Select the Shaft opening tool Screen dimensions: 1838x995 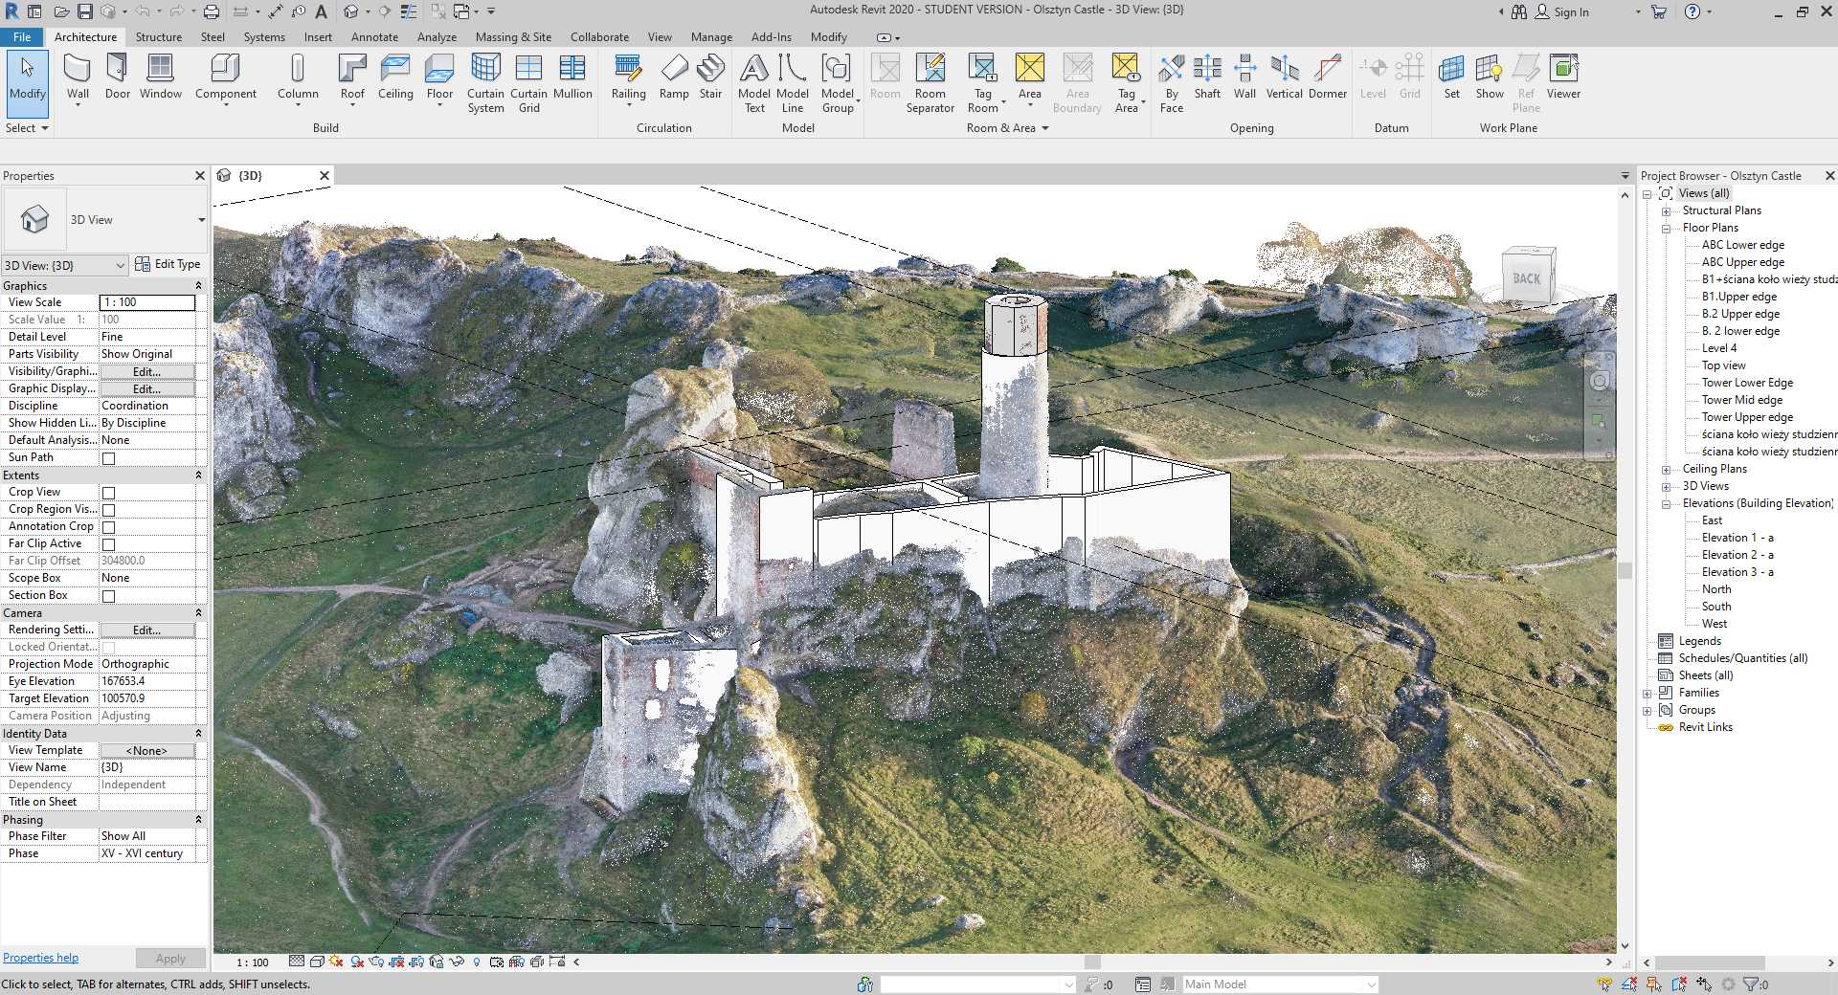point(1207,77)
